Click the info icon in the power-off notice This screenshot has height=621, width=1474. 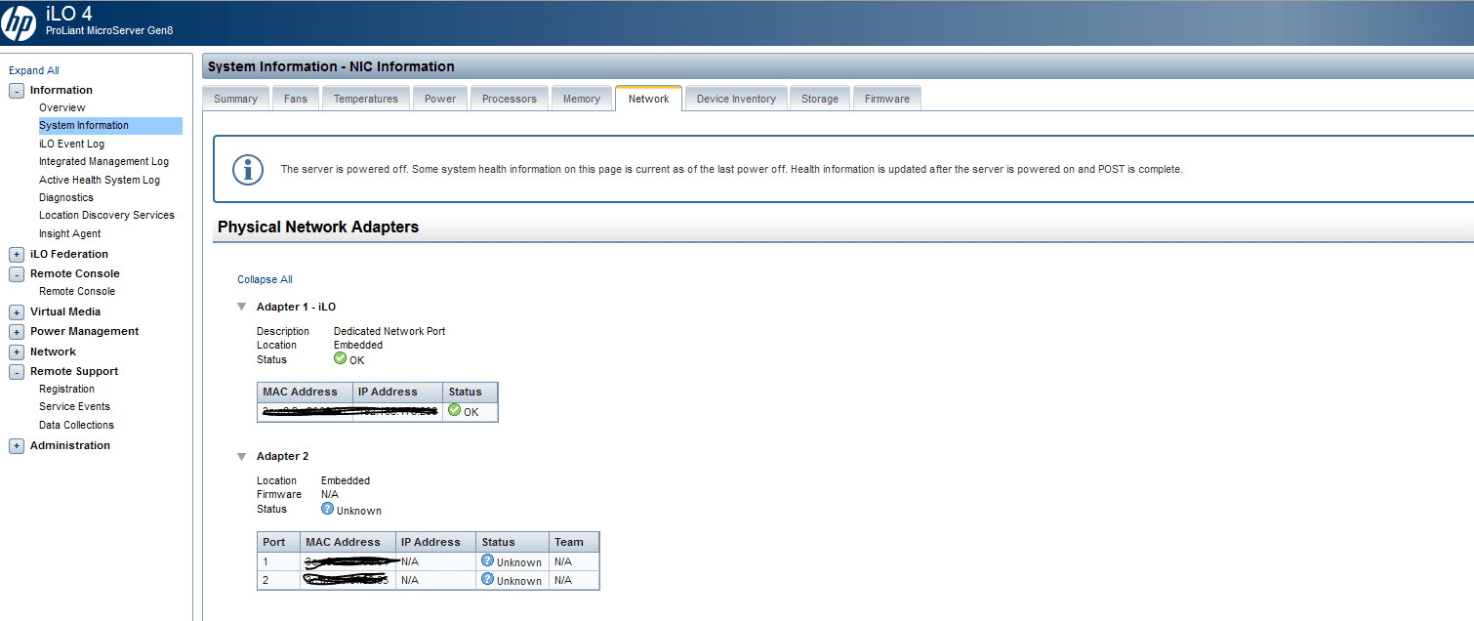248,169
